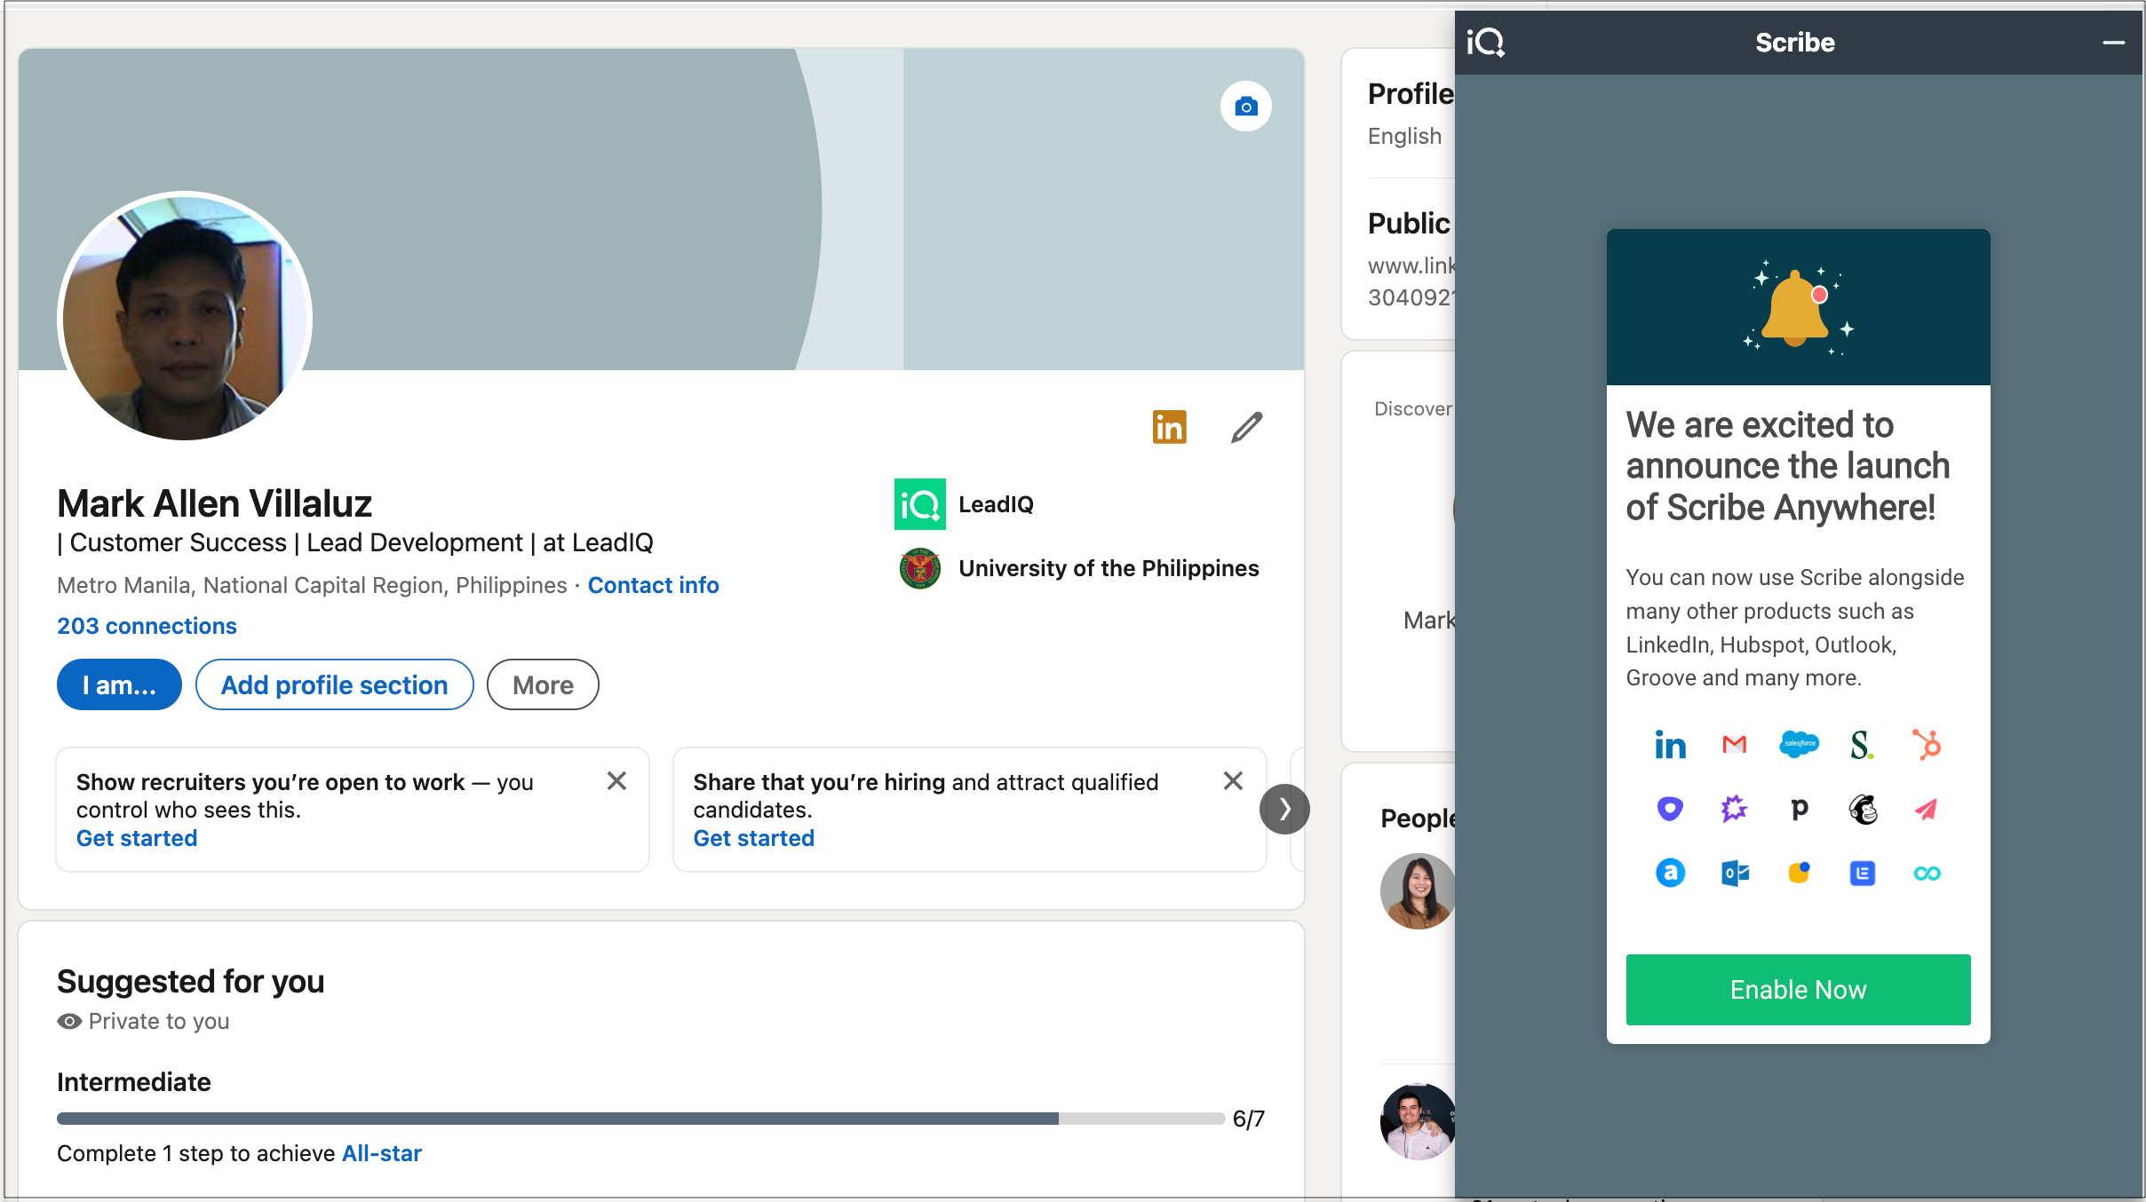Click the Metro Manila location text
This screenshot has height=1202, width=2146.
coord(312,585)
